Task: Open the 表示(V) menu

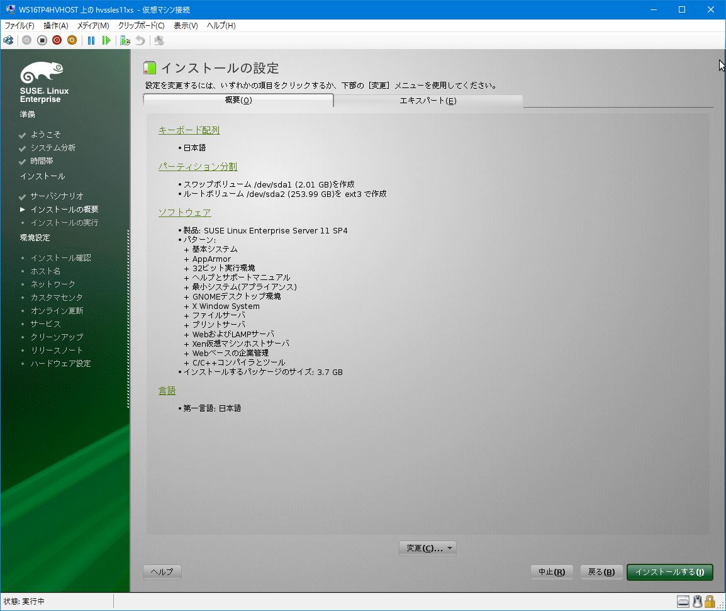Action: 186,25
